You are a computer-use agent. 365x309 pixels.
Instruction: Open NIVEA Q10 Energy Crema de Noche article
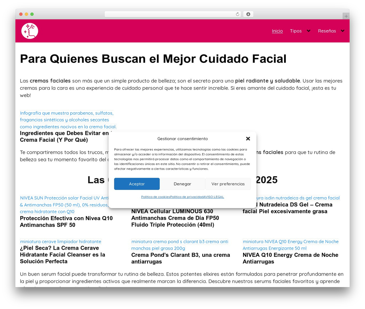(290, 258)
